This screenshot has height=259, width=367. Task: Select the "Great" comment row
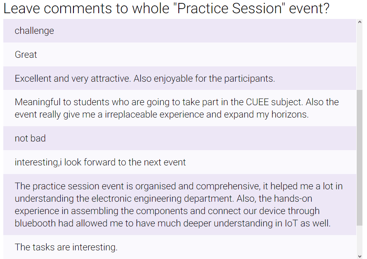(x=180, y=54)
